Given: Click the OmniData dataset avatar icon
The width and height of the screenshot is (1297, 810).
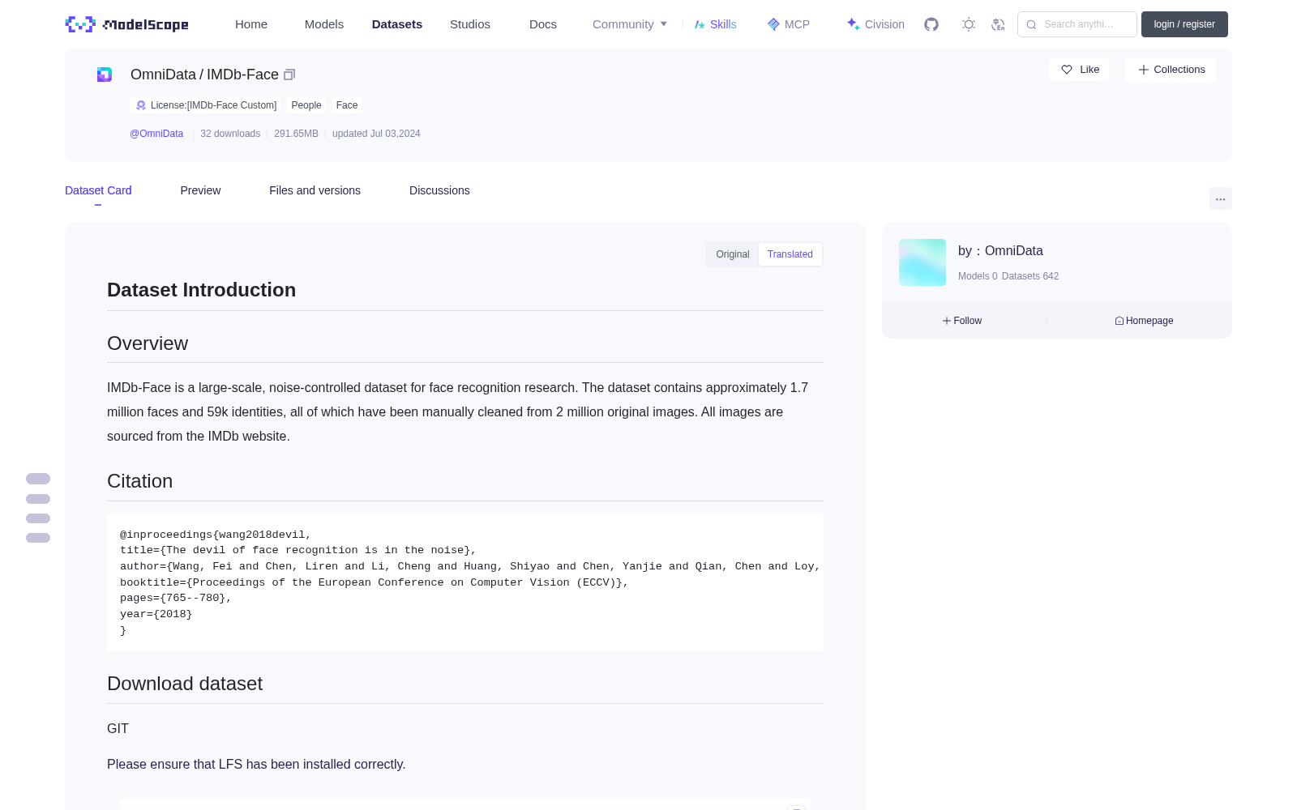Looking at the screenshot, I should [x=105, y=75].
